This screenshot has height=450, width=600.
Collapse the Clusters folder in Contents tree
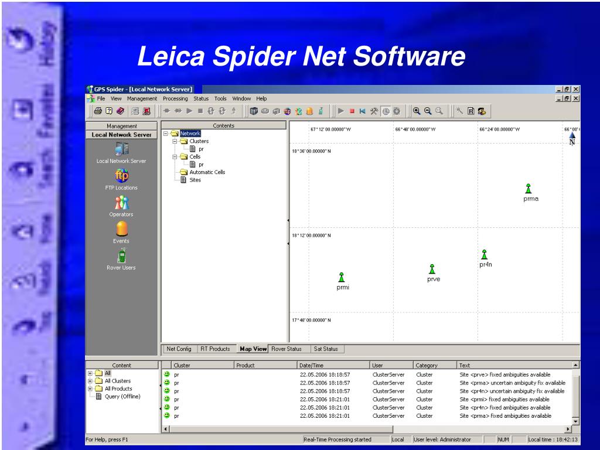click(175, 141)
